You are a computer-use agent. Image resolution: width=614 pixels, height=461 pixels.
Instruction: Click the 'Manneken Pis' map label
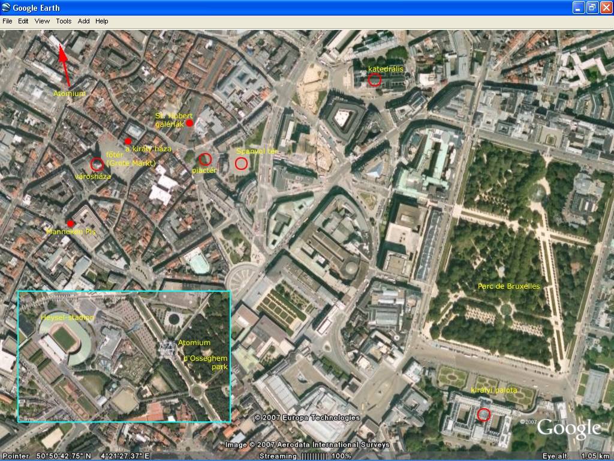71,232
